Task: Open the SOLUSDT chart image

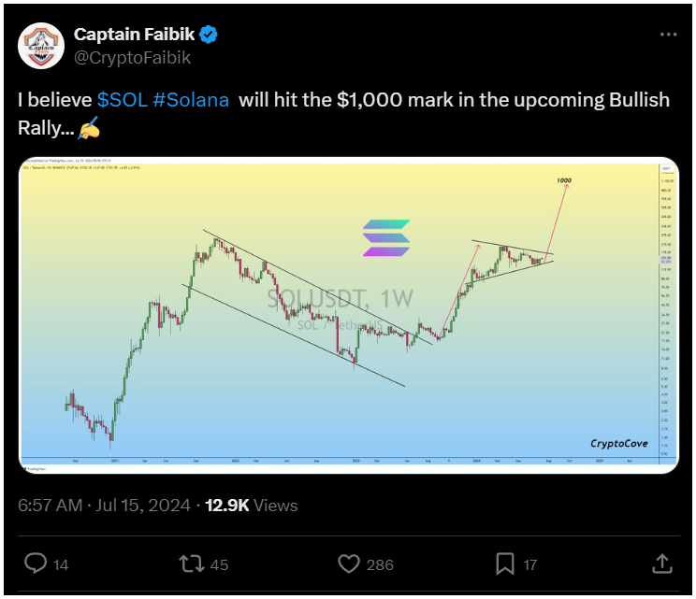Action: coord(349,315)
